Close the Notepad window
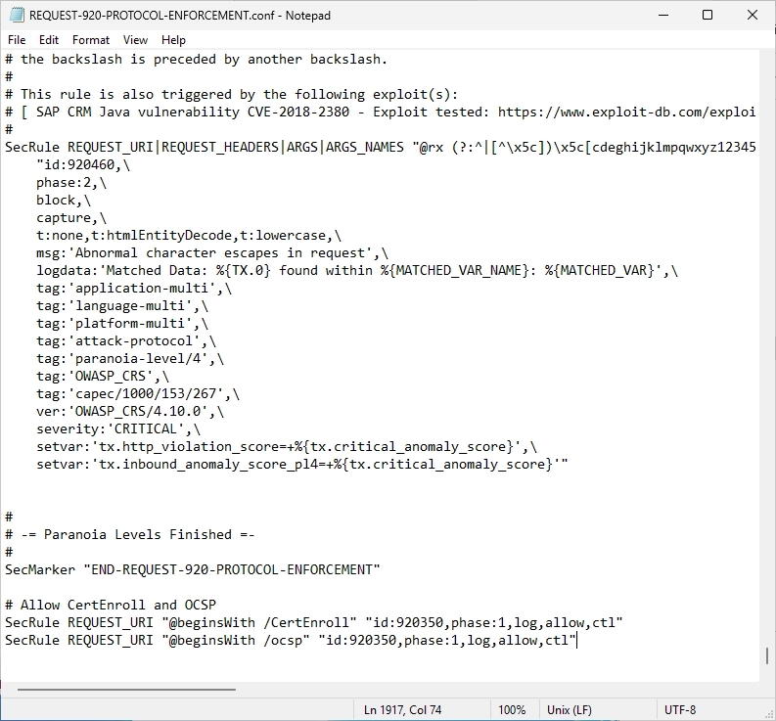 tap(752, 15)
